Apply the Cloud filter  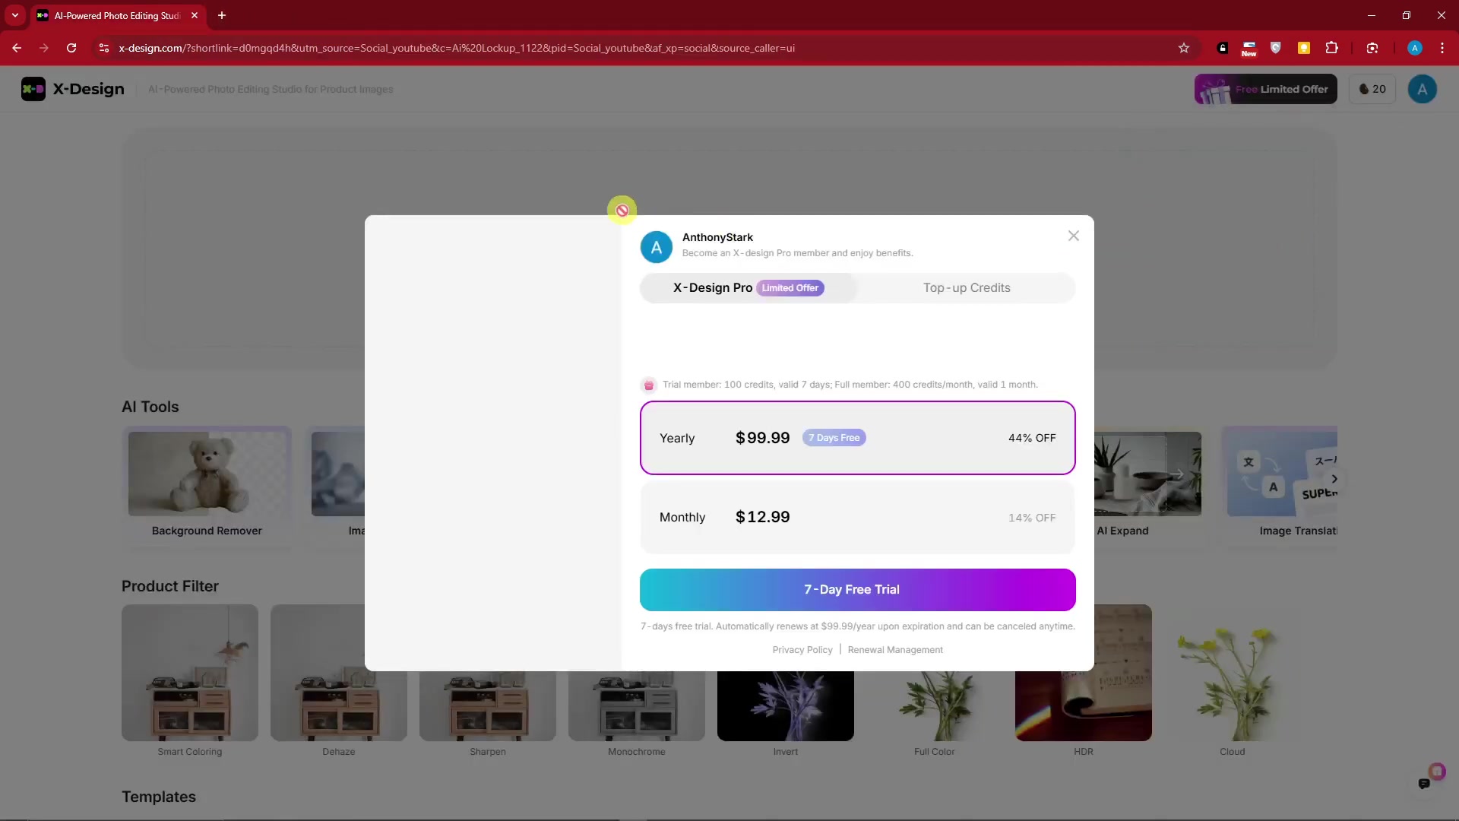(1233, 681)
